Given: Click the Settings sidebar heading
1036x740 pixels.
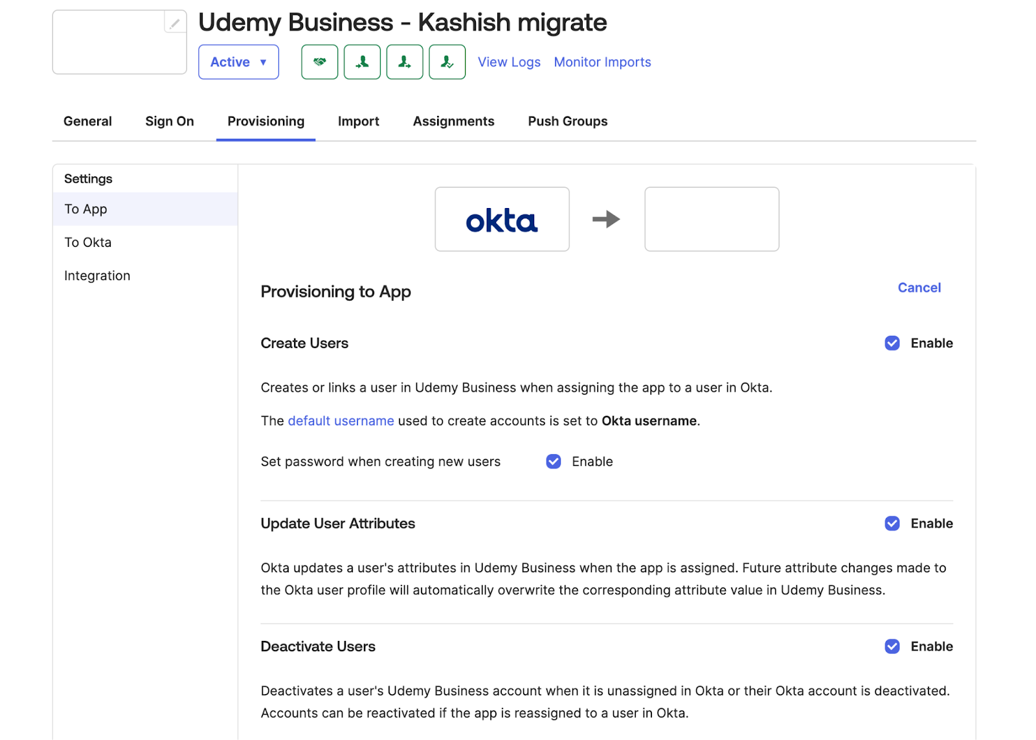Looking at the screenshot, I should 88,179.
